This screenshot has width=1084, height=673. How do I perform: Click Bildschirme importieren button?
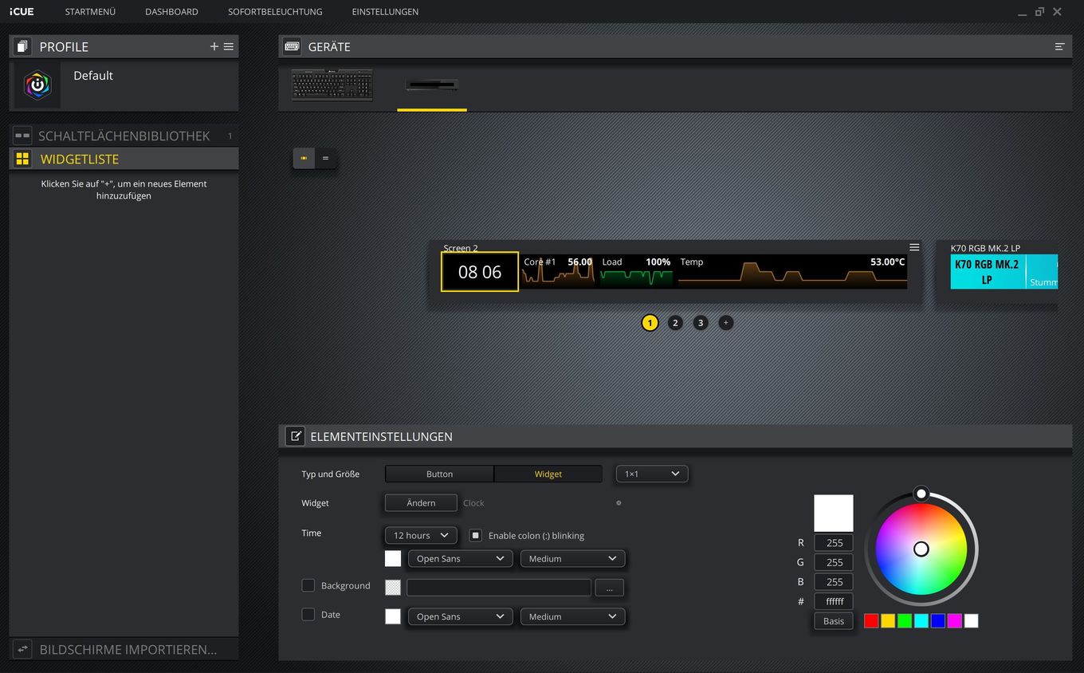(124, 649)
